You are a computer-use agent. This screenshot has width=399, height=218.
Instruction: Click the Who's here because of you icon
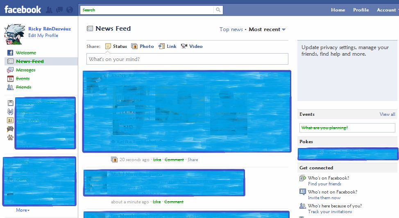click(x=303, y=206)
